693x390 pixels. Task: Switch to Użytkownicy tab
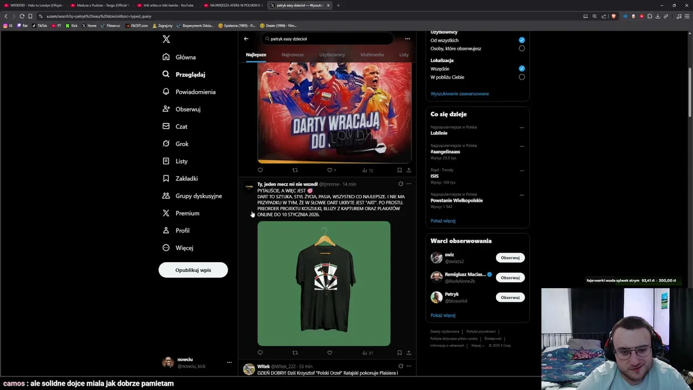[x=332, y=55]
